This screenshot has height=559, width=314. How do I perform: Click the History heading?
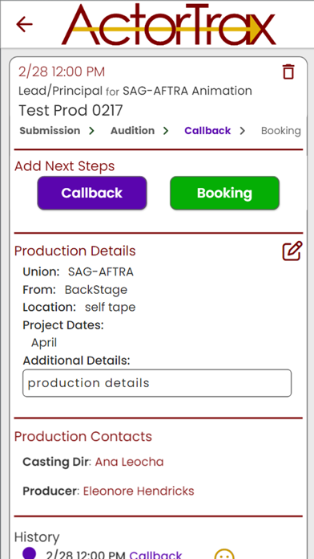[37, 537]
